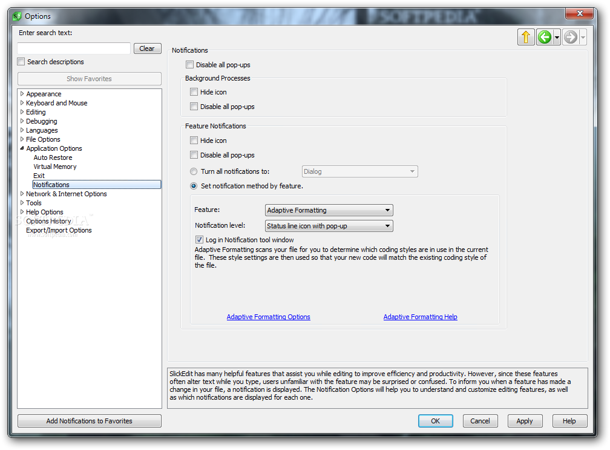
Task: Select Exit under Application Options
Action: (x=39, y=176)
